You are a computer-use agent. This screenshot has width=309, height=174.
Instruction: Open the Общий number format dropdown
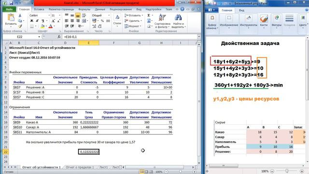109,15
